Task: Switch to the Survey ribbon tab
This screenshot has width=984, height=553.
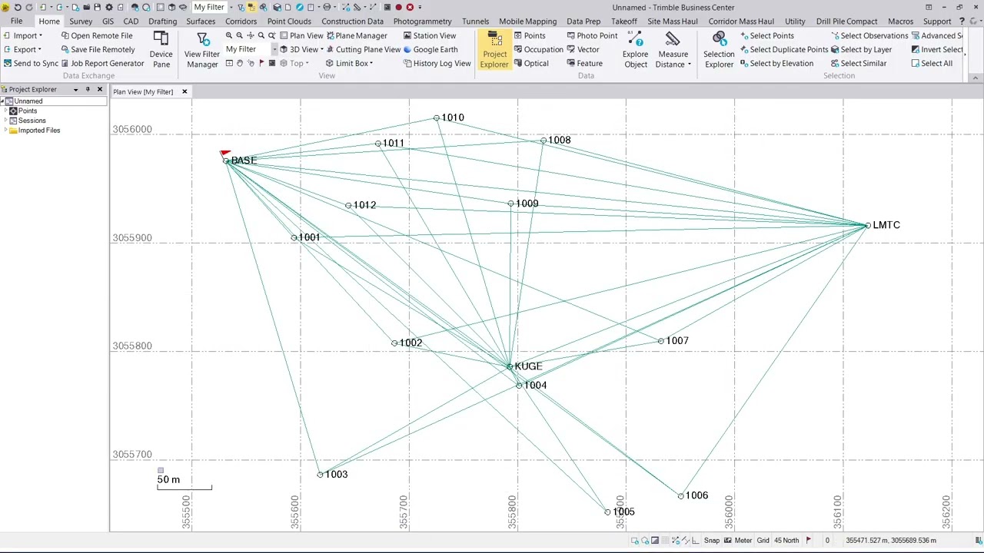Action: tap(81, 22)
